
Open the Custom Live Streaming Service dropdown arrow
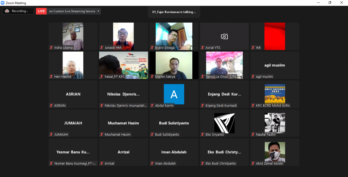pyautogui.click(x=99, y=11)
